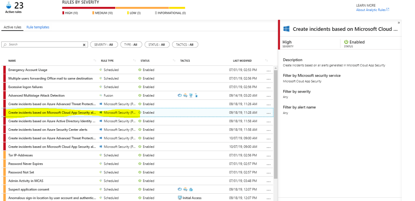Expand the STATUS filter dropdown
Image resolution: width=415 pixels, height=201 pixels.
(x=156, y=45)
